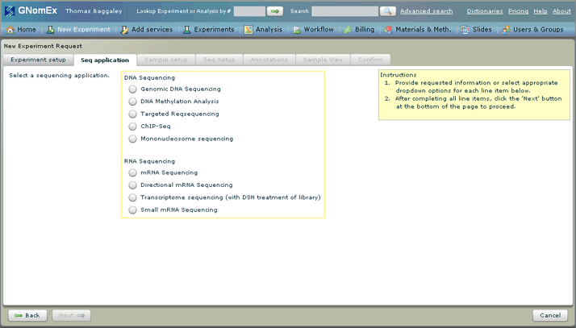Select Genomic DNA Sequencing radio button
This screenshot has height=328, width=576.
click(x=132, y=89)
